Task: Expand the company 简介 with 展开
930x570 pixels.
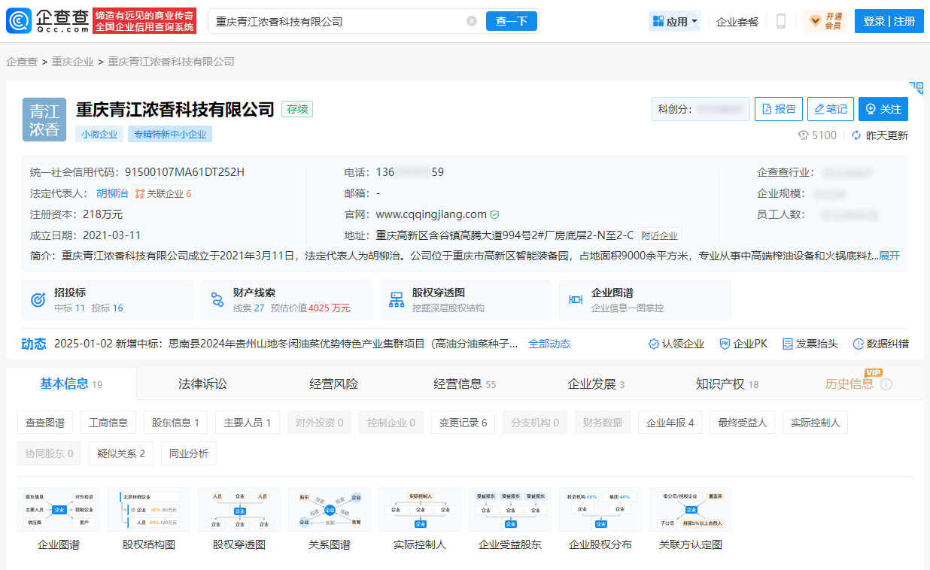Action: [x=889, y=256]
